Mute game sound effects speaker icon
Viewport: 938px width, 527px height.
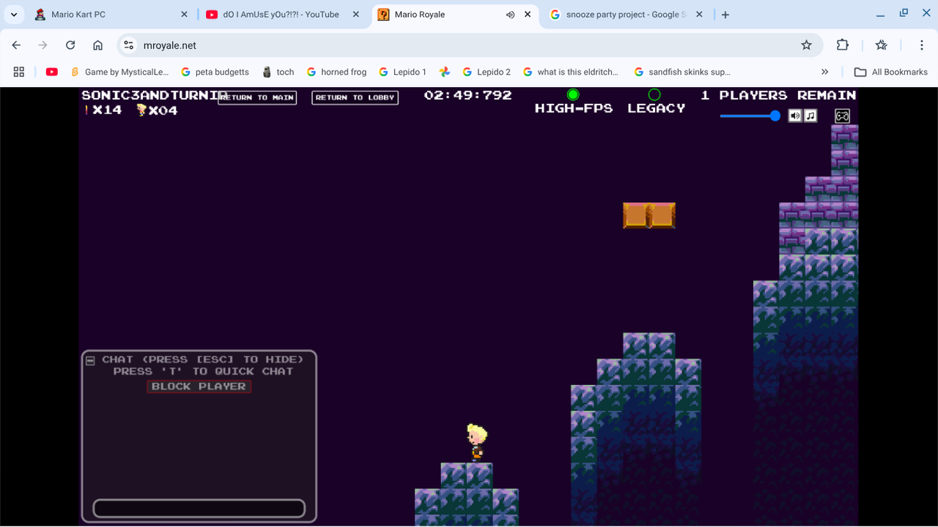[795, 116]
